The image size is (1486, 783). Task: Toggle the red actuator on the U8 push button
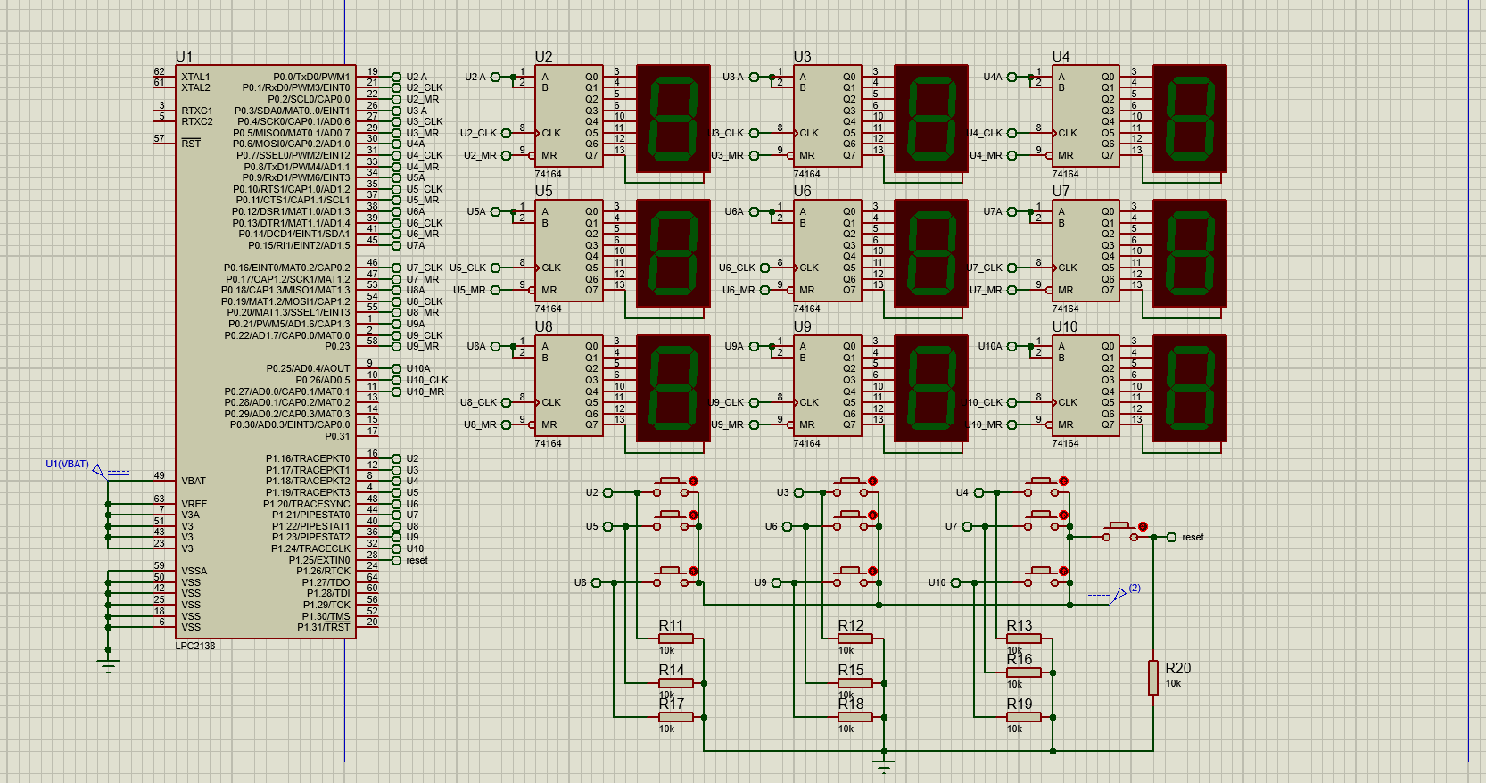[x=693, y=572]
